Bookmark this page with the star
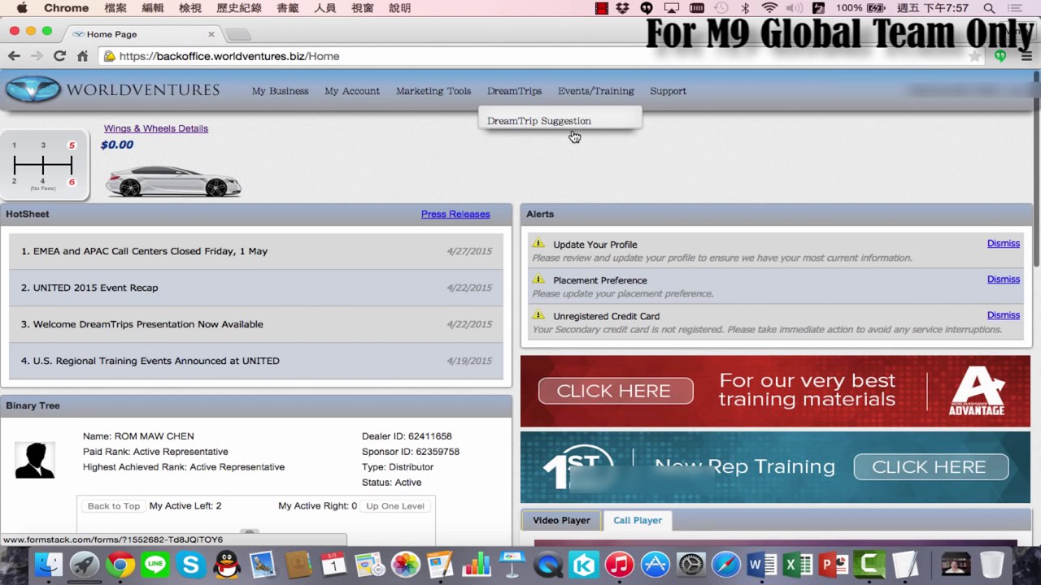 click(974, 56)
